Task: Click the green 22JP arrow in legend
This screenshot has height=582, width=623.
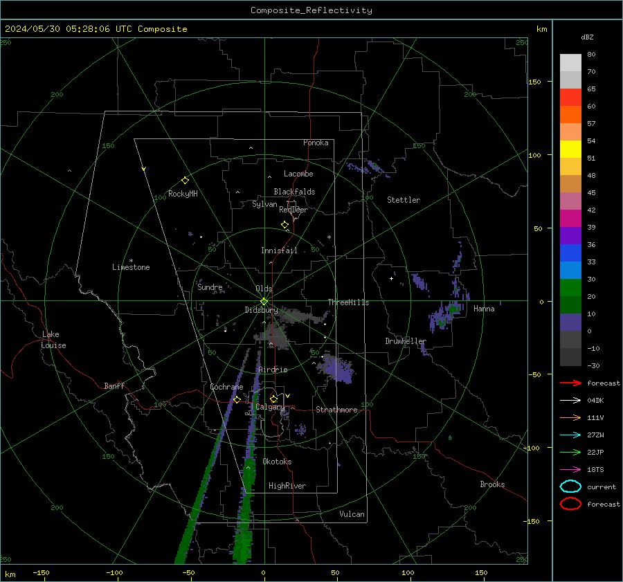Action: pyautogui.click(x=570, y=452)
